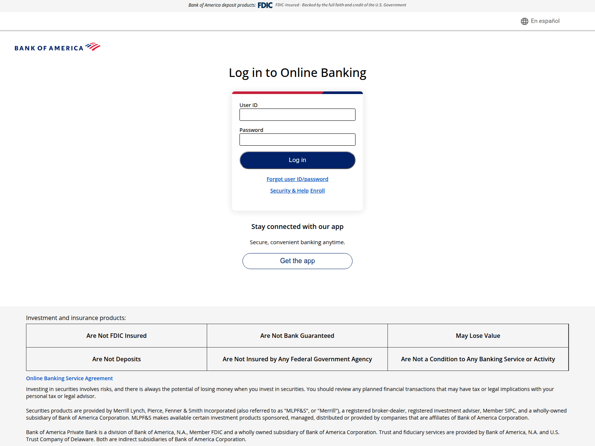Focus the User ID input field
The width and height of the screenshot is (595, 446).
(297, 114)
